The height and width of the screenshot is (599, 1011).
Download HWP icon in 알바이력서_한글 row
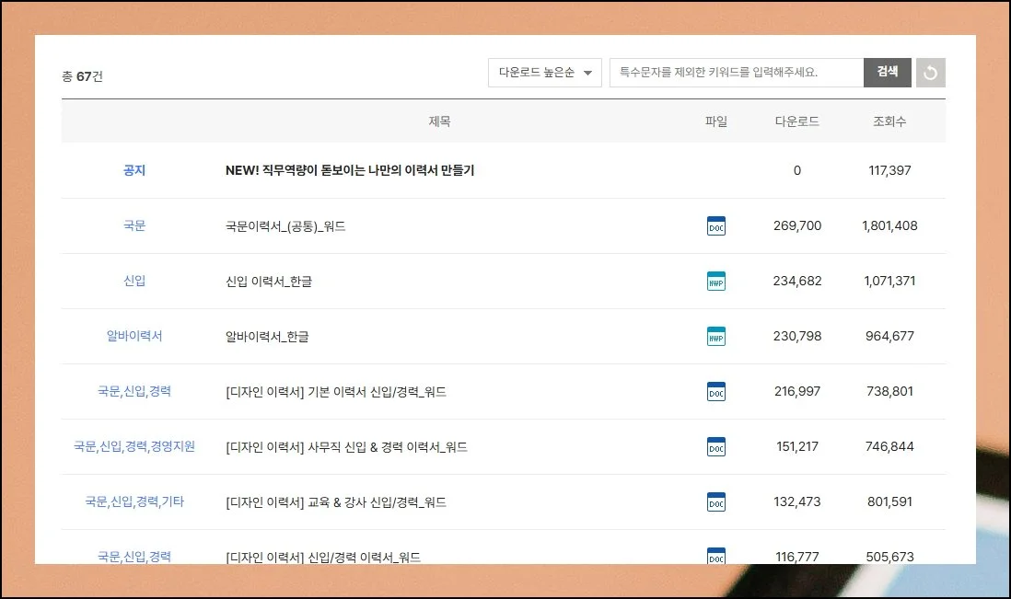(715, 336)
